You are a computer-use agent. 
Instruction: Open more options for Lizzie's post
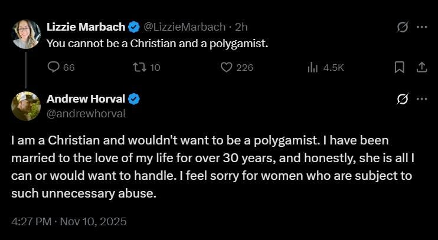421,27
